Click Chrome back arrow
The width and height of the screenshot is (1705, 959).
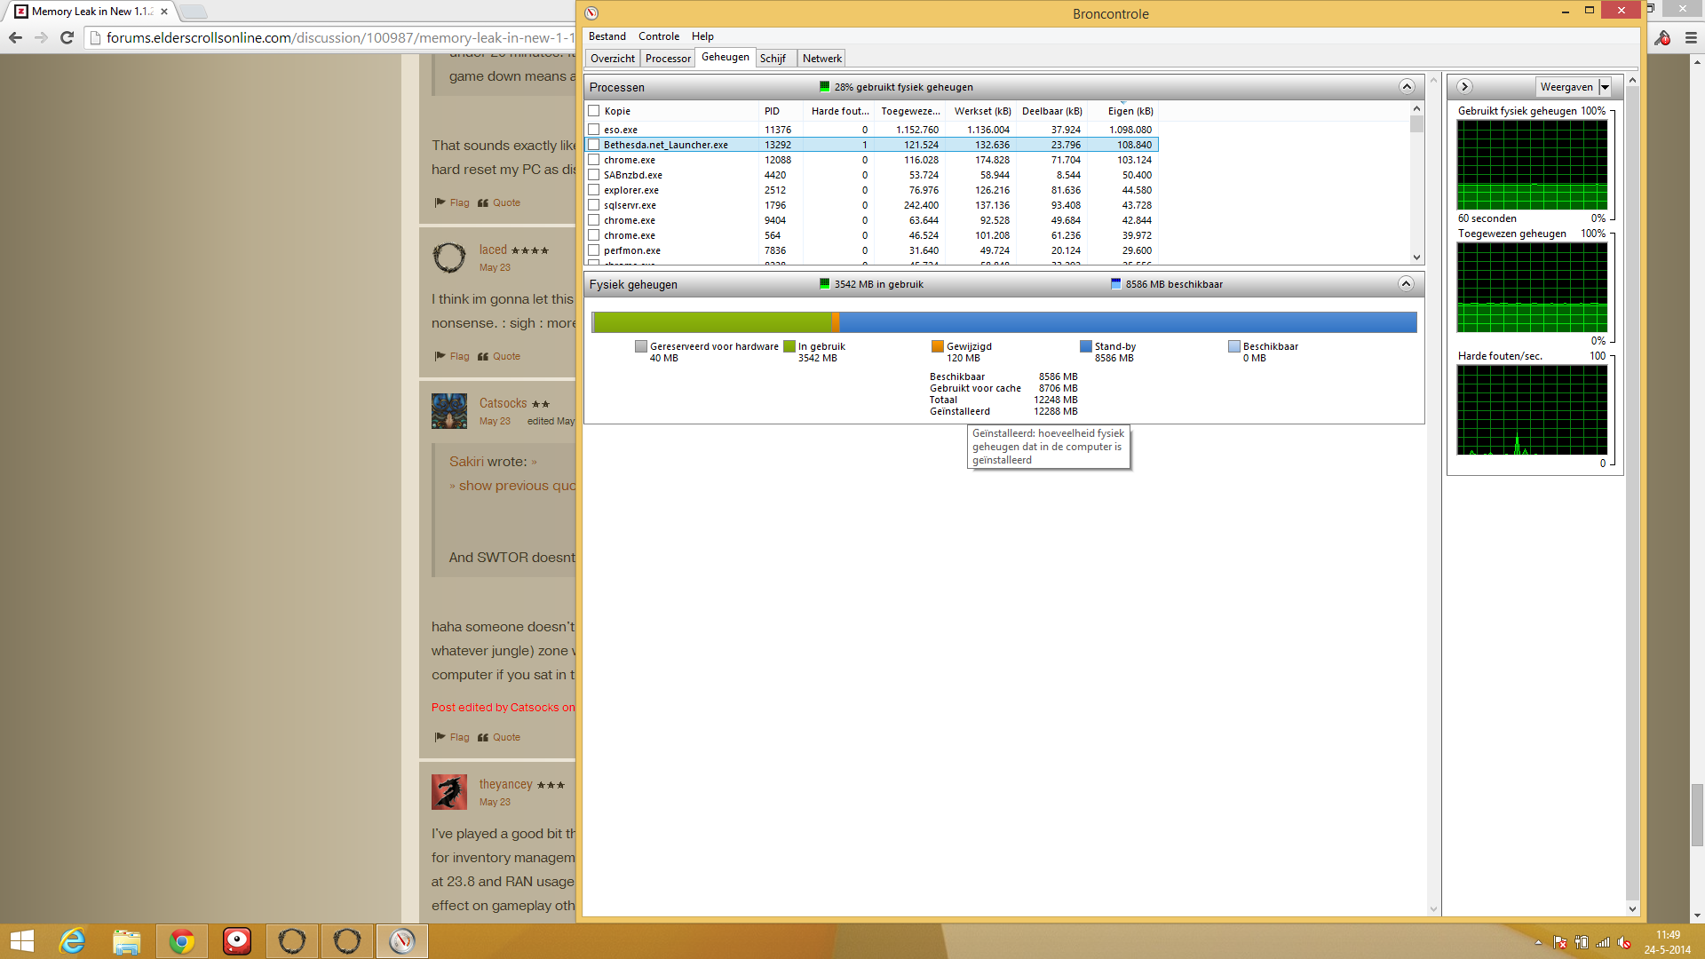point(15,37)
